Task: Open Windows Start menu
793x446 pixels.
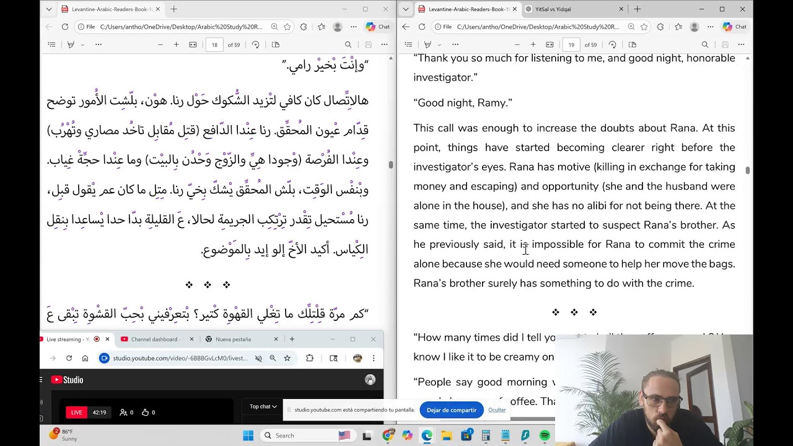Action: (248, 435)
